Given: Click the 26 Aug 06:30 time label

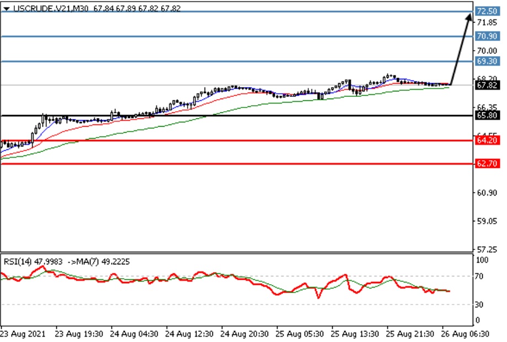Looking at the screenshot, I should point(465,334).
